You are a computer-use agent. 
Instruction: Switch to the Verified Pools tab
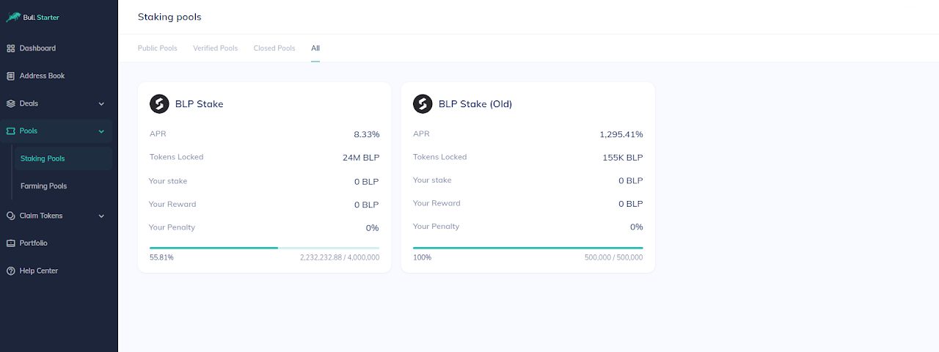[x=216, y=48]
